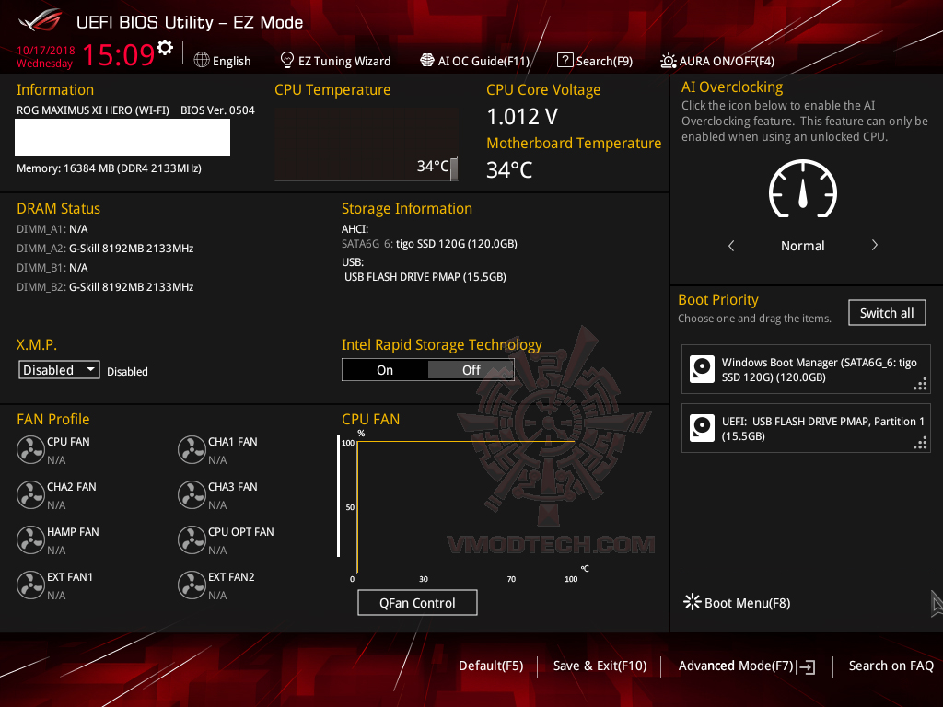This screenshot has width=943, height=707.
Task: Click DIMM_A1 N/A entry
Action: 52,229
